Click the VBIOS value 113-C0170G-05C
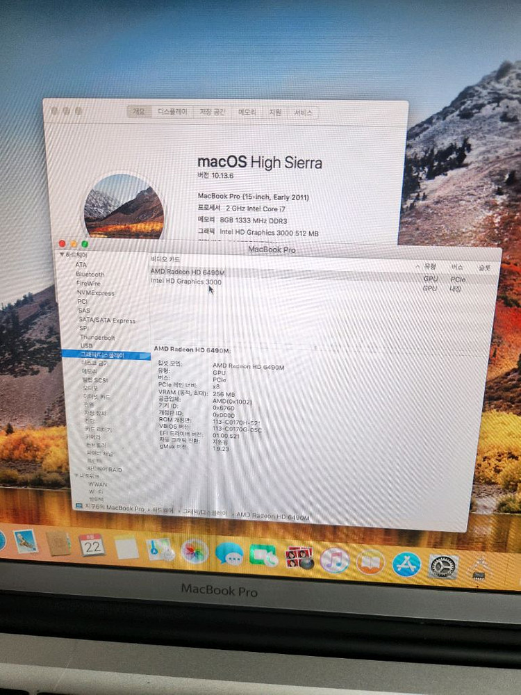Screen dimensions: 521x695 [237, 429]
